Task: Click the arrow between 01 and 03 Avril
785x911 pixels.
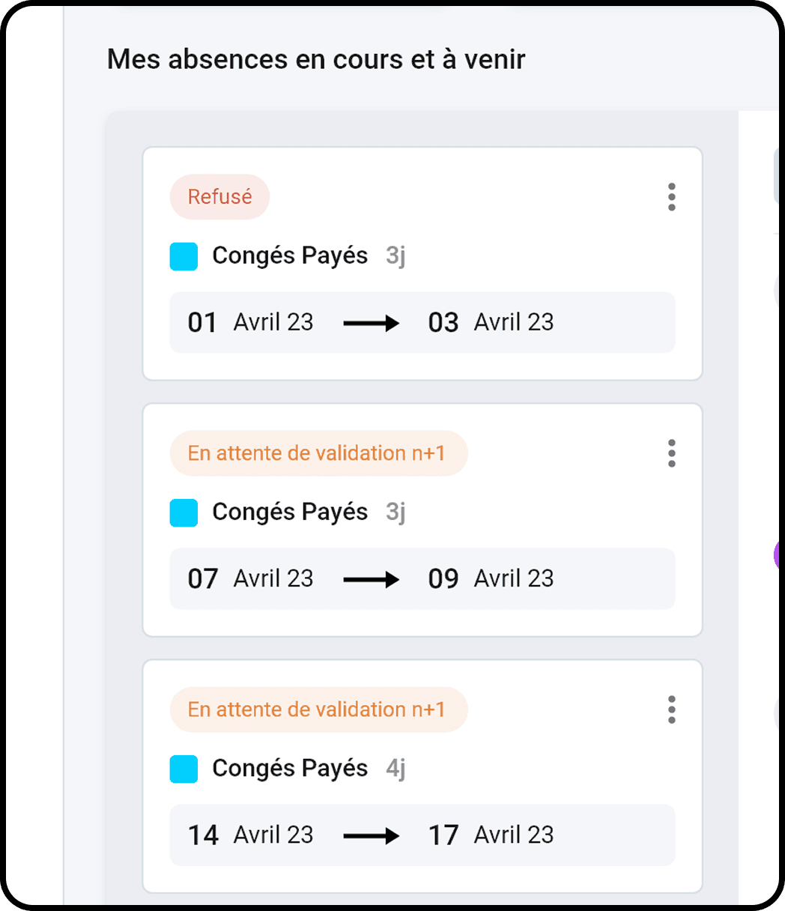Action: pos(371,323)
